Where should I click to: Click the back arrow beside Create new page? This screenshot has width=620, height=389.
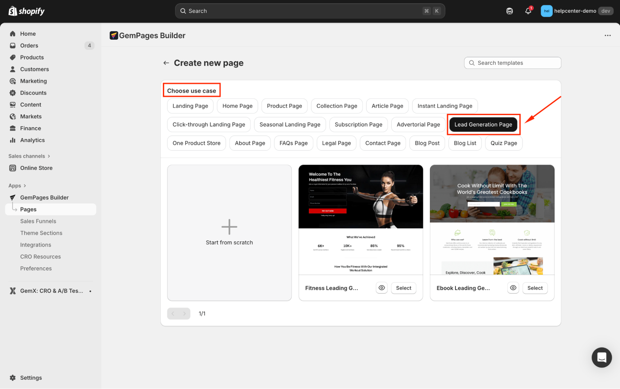(x=166, y=63)
